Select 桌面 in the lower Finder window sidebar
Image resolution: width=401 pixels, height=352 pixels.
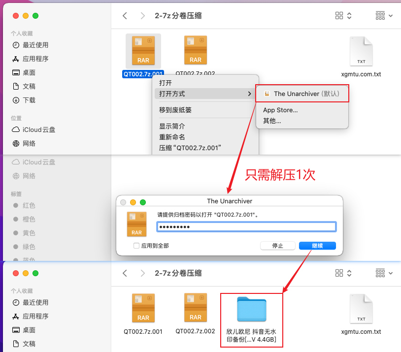[24, 330]
